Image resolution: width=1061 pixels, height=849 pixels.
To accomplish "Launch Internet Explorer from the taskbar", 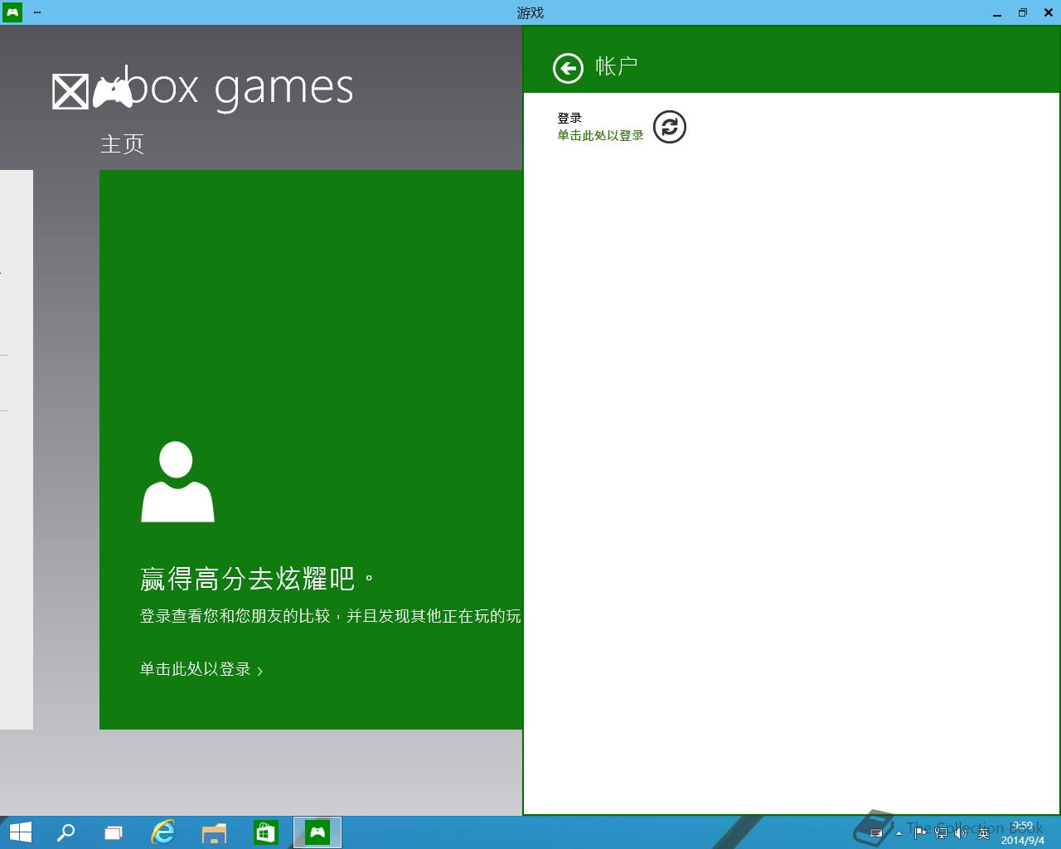I will point(163,832).
